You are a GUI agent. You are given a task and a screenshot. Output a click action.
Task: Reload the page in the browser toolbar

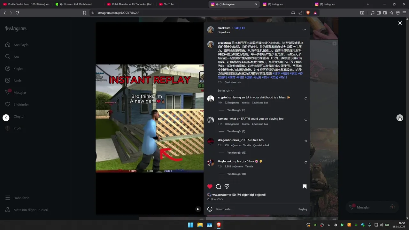[18, 13]
